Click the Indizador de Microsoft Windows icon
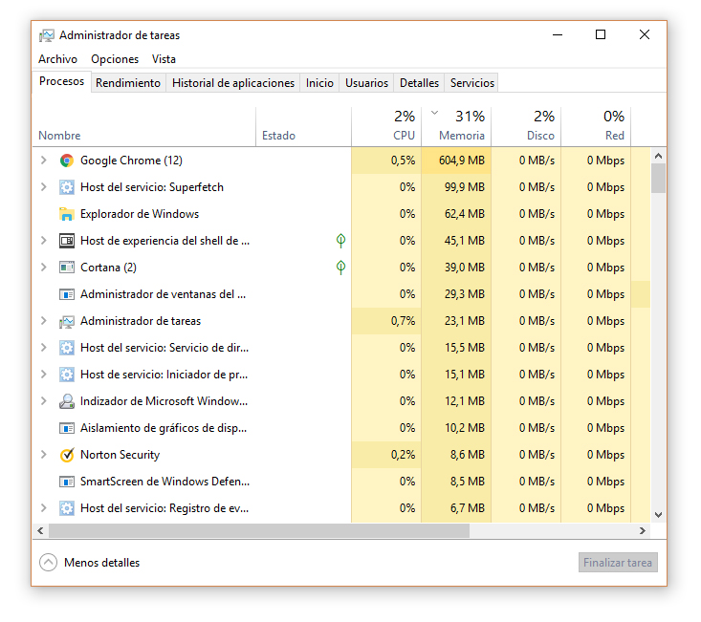 pyautogui.click(x=67, y=401)
